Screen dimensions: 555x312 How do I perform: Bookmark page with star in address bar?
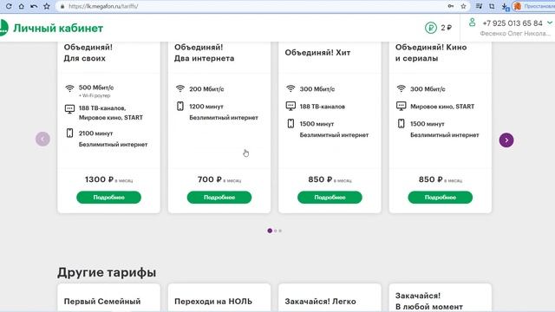(x=463, y=6)
